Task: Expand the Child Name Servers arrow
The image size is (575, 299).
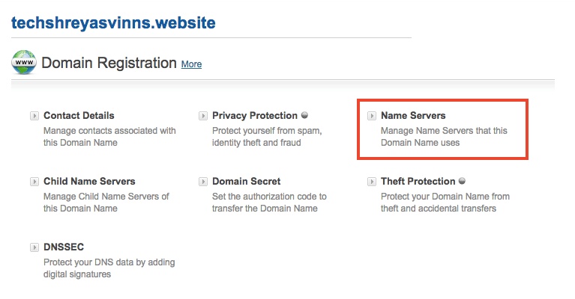Action: [34, 182]
